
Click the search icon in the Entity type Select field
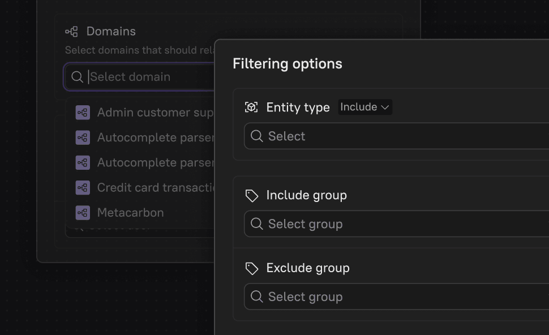pos(256,136)
